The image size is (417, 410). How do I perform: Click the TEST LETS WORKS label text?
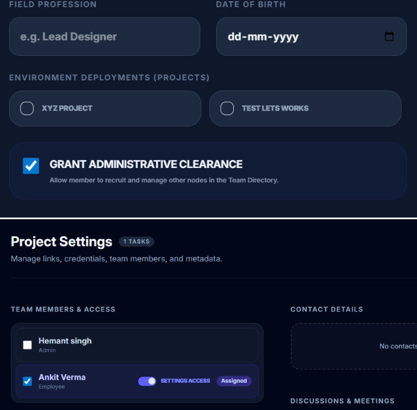[x=275, y=108]
